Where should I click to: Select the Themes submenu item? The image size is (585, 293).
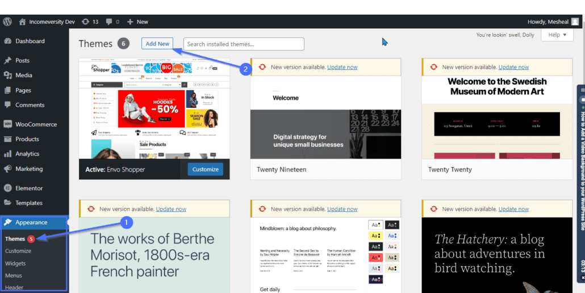15,239
